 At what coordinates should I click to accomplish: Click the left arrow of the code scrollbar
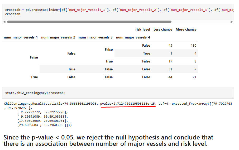pyautogui.click(x=4, y=22)
